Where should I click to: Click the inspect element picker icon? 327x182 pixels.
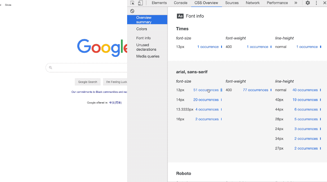coord(132,3)
